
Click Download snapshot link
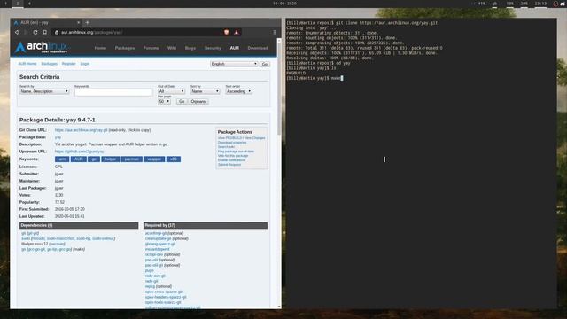(232, 143)
